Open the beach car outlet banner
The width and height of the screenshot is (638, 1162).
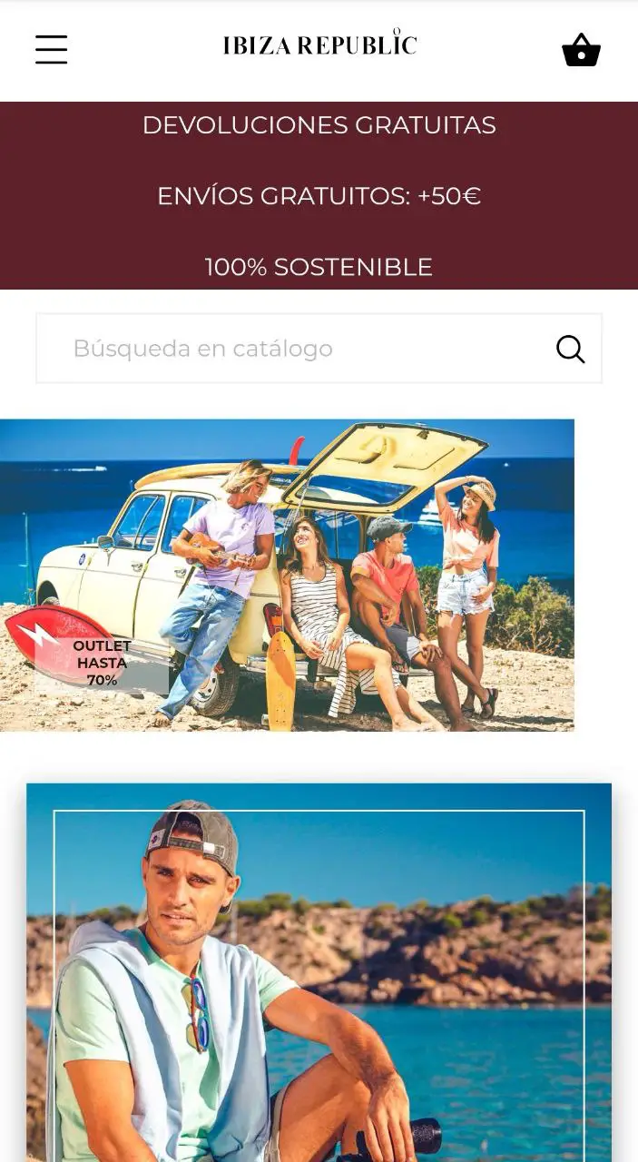click(x=287, y=575)
